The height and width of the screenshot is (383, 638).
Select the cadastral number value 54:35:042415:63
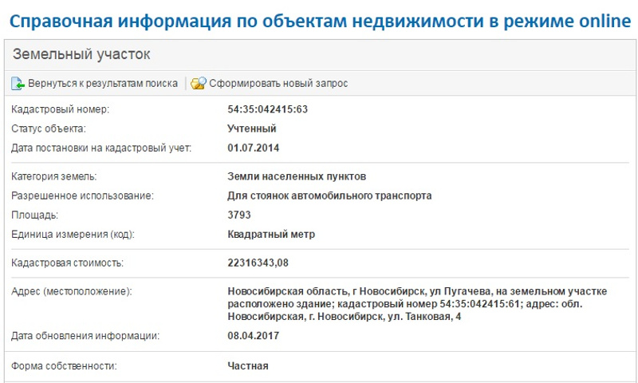click(268, 109)
